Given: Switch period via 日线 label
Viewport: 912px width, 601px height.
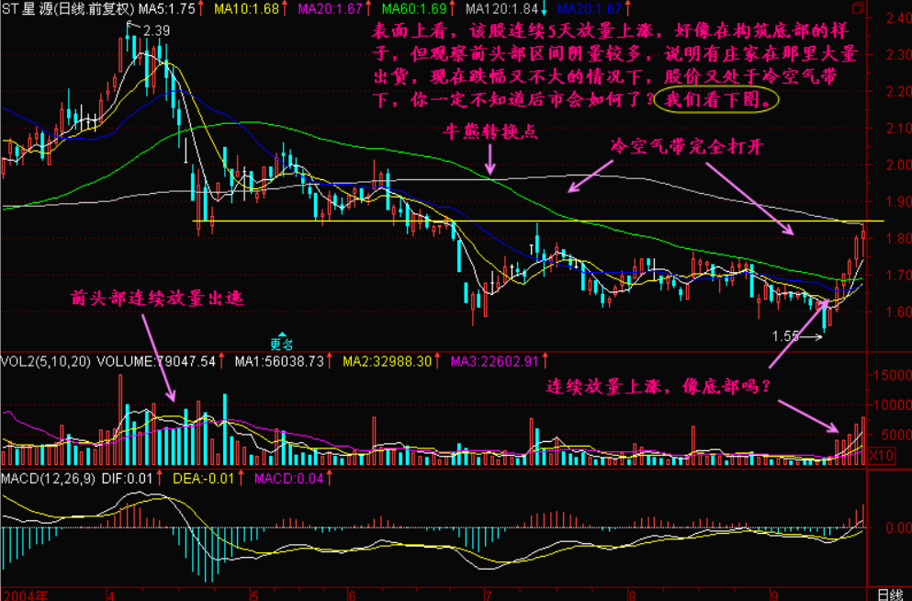Looking at the screenshot, I should pyautogui.click(x=889, y=594).
